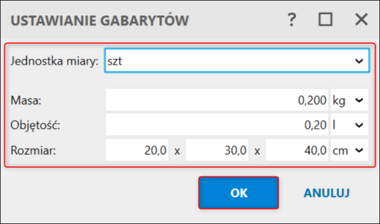The width and height of the screenshot is (380, 224).
Task: Select the middle Rozmiar field with 30,0
Action: pos(217,150)
